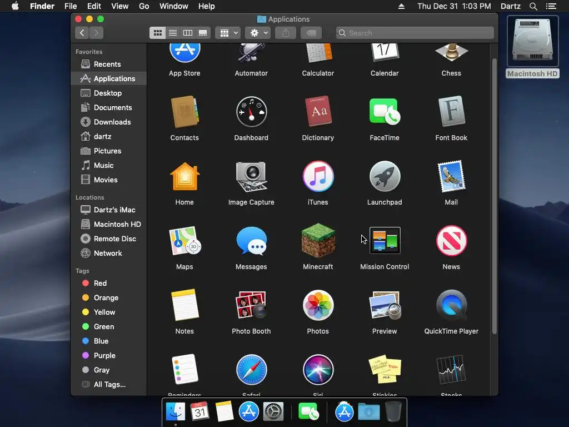Image resolution: width=569 pixels, height=427 pixels.
Task: Select the Stickies notes icon
Action: coord(385,370)
